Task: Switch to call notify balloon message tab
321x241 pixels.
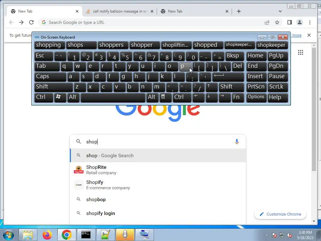Action: click(x=119, y=11)
